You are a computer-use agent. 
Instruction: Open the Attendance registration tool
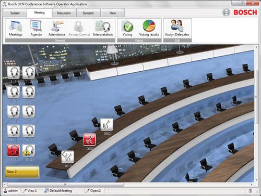click(x=57, y=29)
